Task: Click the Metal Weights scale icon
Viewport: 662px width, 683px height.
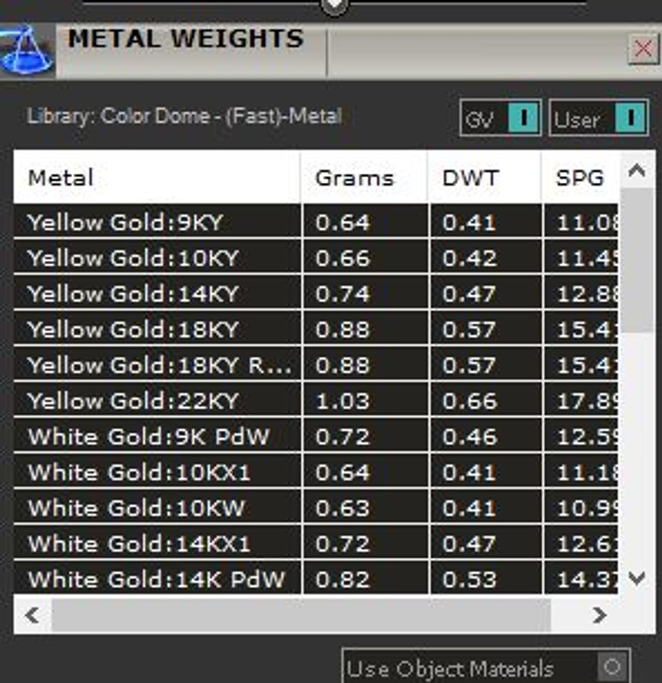Action: click(27, 51)
